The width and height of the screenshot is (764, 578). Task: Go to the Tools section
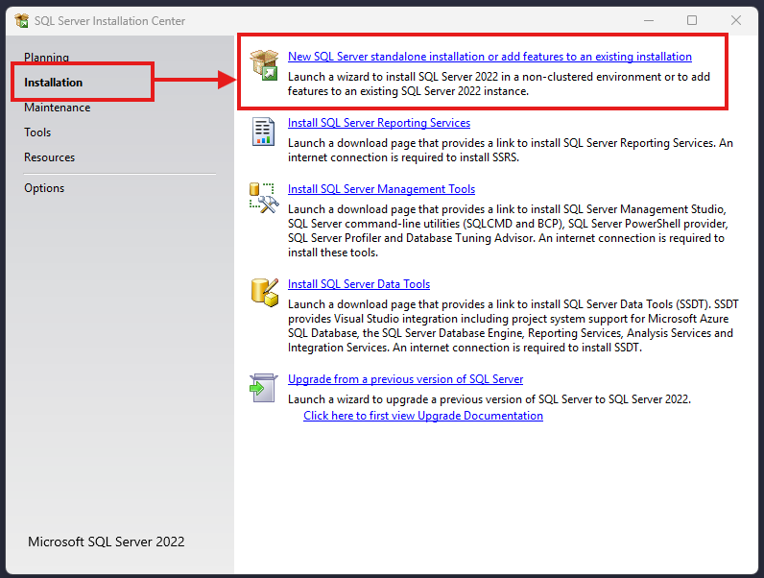(37, 132)
